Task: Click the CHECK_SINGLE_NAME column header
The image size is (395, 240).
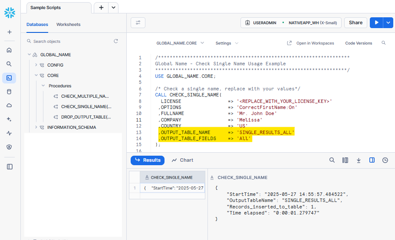Action: (x=172, y=177)
